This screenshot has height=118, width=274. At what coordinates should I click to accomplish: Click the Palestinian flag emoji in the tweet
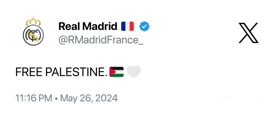pos(116,72)
